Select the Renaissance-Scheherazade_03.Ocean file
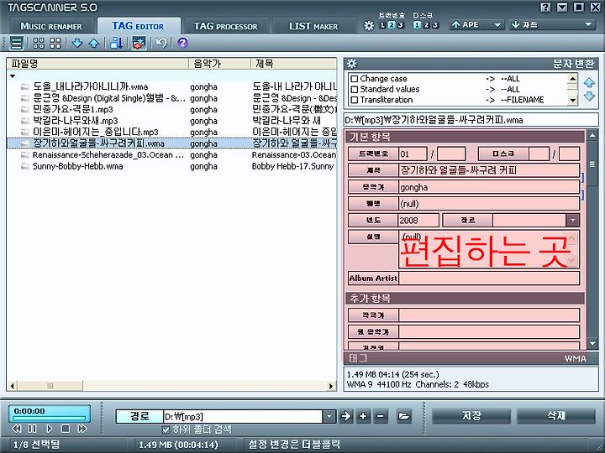This screenshot has height=453, width=605. tap(108, 155)
